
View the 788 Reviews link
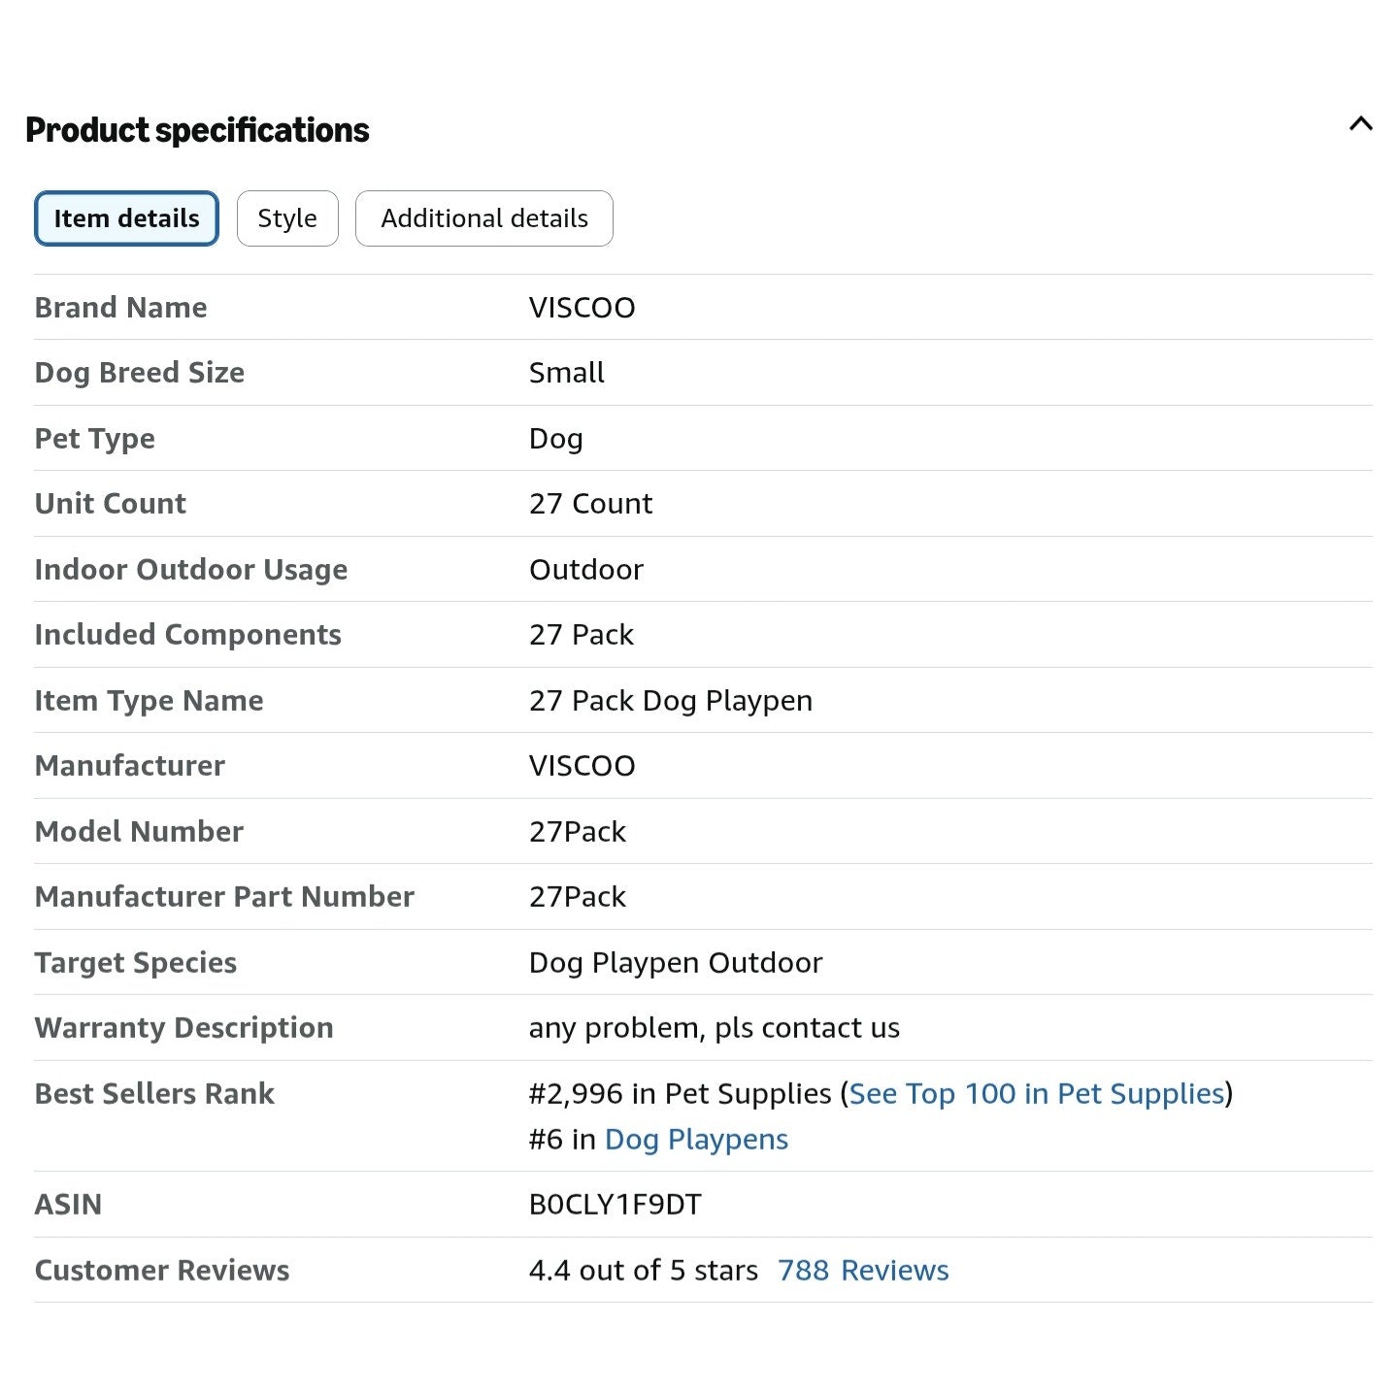pos(863,1270)
